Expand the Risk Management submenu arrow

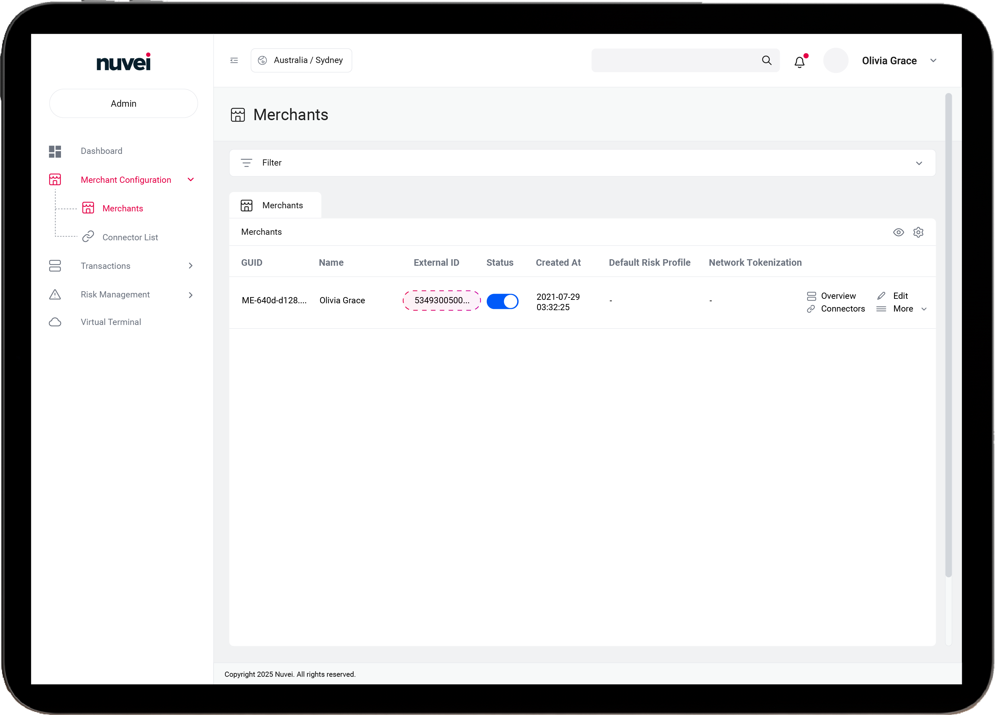[191, 295]
